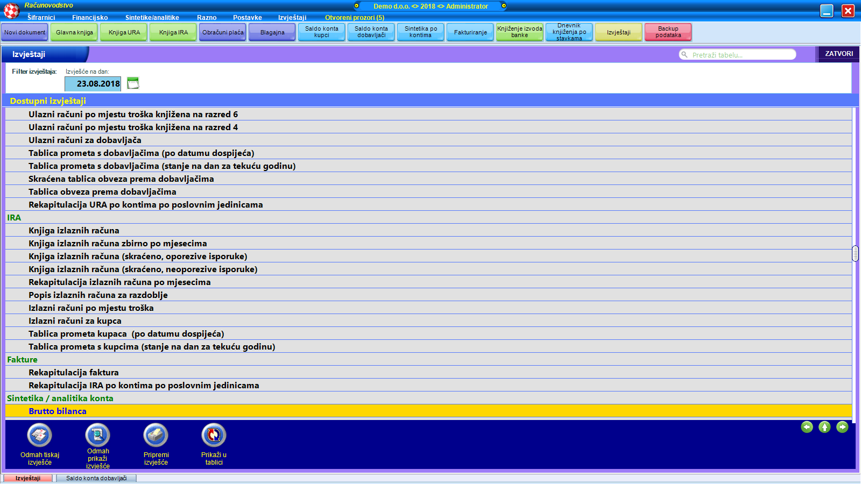Click the green right arrow button
This screenshot has width=861, height=484.
842,427
